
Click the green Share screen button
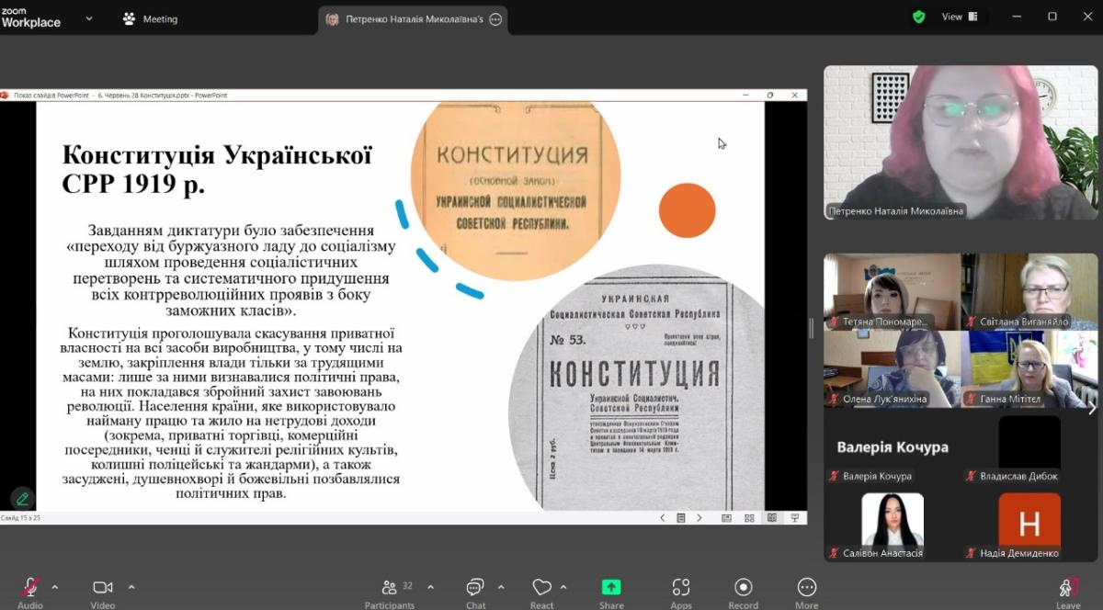tap(611, 588)
